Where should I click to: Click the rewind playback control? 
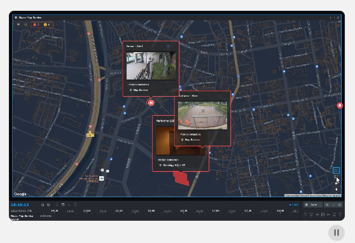point(317,214)
